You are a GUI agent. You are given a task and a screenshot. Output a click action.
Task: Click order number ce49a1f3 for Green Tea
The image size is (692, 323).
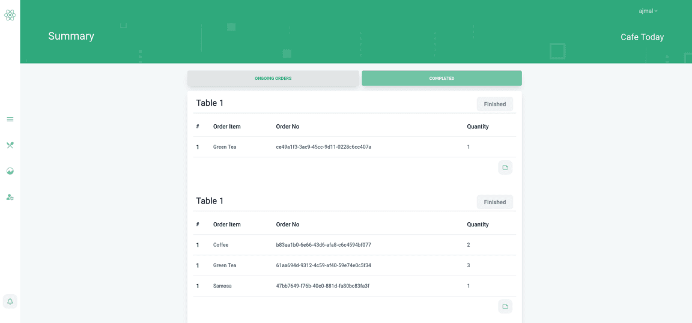coord(323,147)
